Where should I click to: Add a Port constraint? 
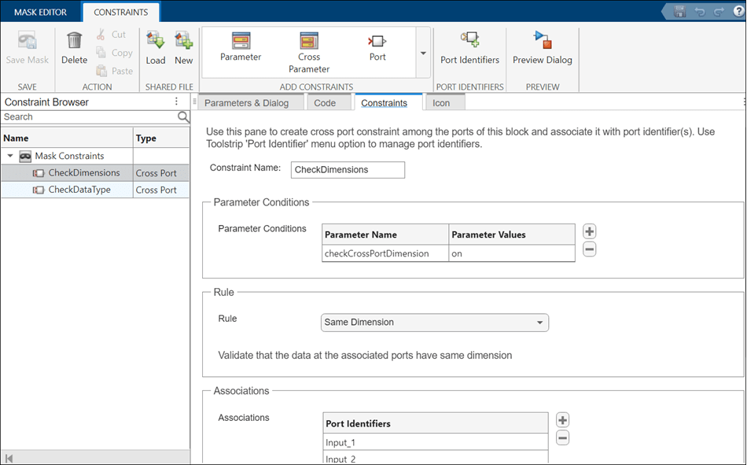tap(377, 46)
